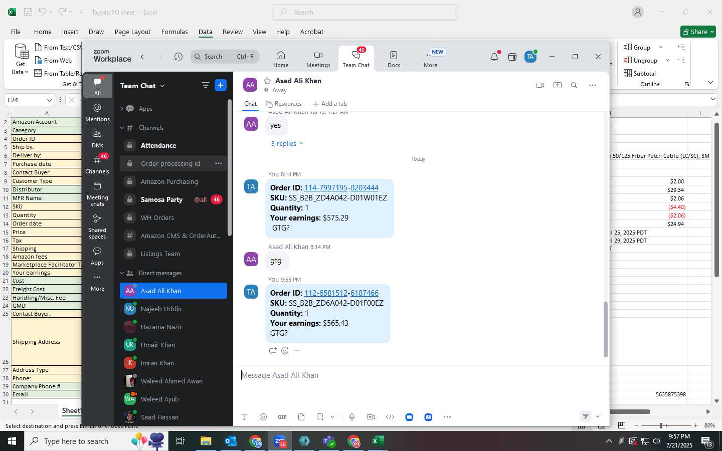Viewport: 722px width, 451px height.
Task: Open Meeting chats in sidebar
Action: [x=97, y=194]
